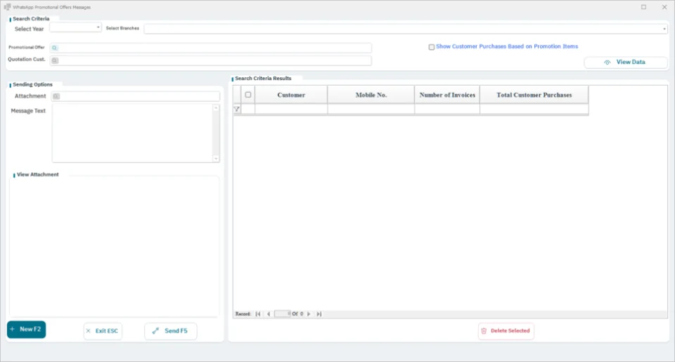
Task: Sort by Number of Invoices column header
Action: 447,95
